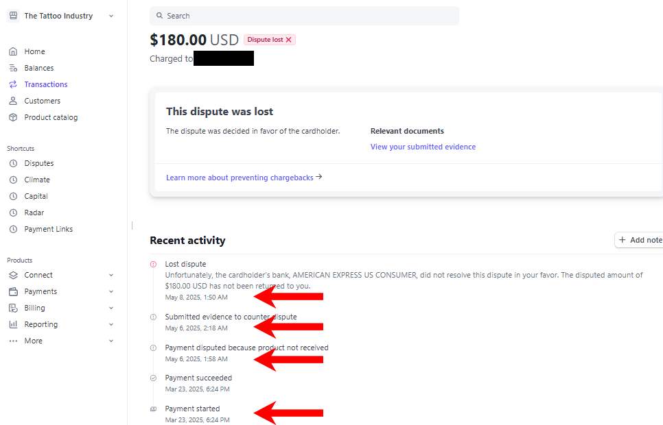Open View your submitted evidence link
Screen dimensions: 663x425
click(x=423, y=147)
